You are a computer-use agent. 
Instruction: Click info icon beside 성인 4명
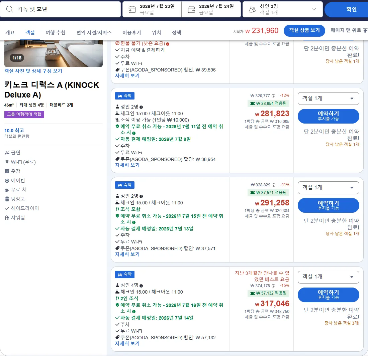(141, 286)
